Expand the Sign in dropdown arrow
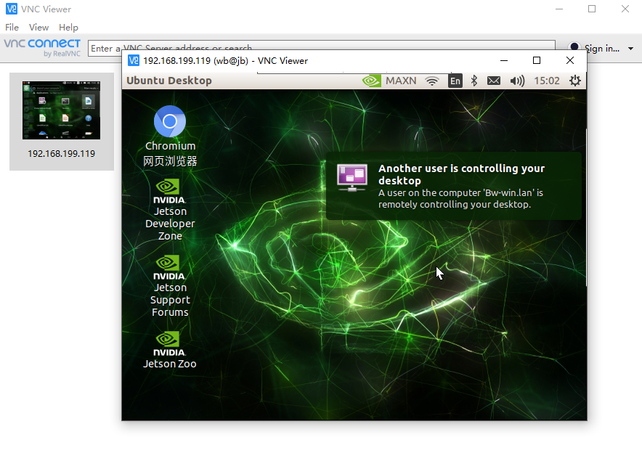Image resolution: width=642 pixels, height=456 pixels. click(630, 49)
